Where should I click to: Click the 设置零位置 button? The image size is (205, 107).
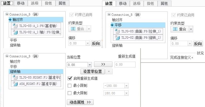coord(93,71)
